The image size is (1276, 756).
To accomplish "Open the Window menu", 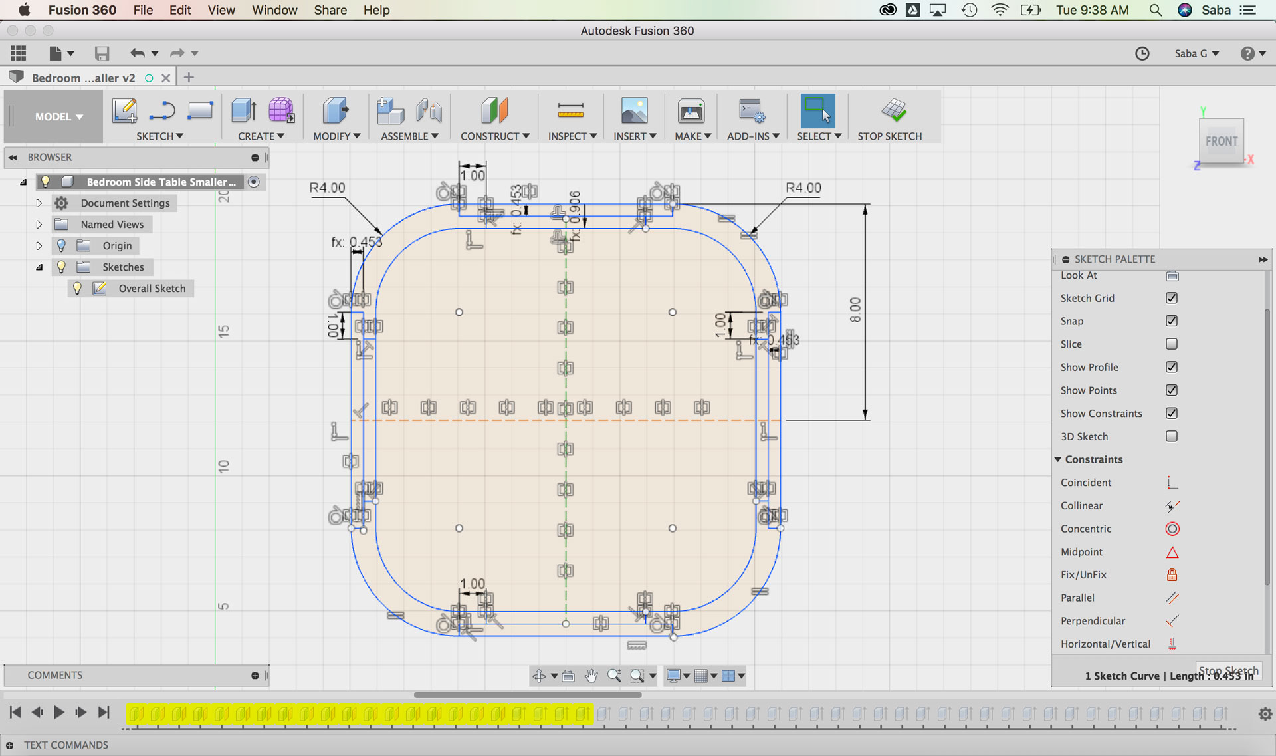I will (274, 10).
